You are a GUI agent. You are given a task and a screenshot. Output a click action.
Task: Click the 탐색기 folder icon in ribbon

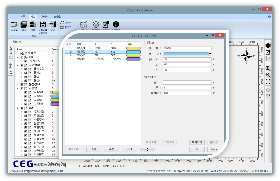coord(62,27)
